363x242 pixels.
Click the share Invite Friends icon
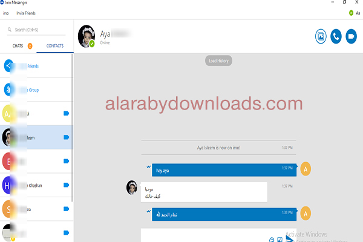click(x=8, y=66)
